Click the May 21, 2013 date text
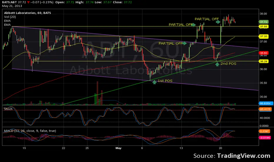The width and height of the screenshot is (274, 162). (x=12, y=6)
